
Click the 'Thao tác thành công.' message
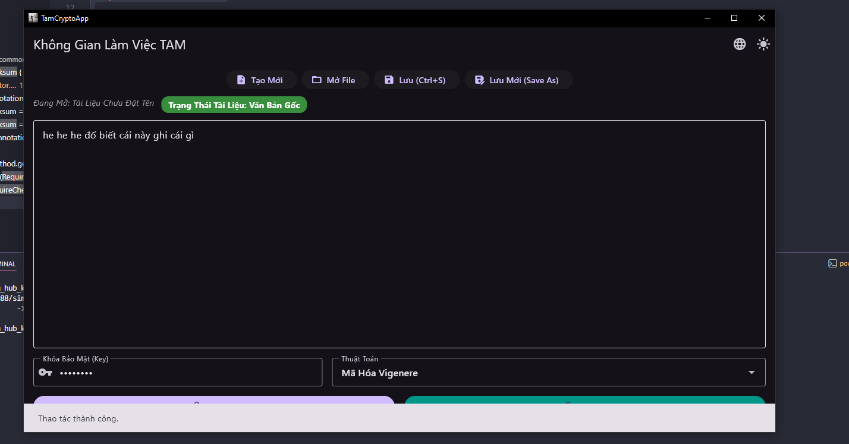tap(78, 418)
